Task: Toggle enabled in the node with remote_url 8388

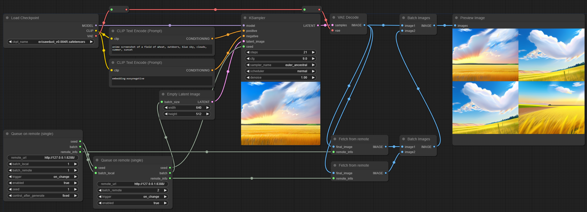Action: (132, 203)
